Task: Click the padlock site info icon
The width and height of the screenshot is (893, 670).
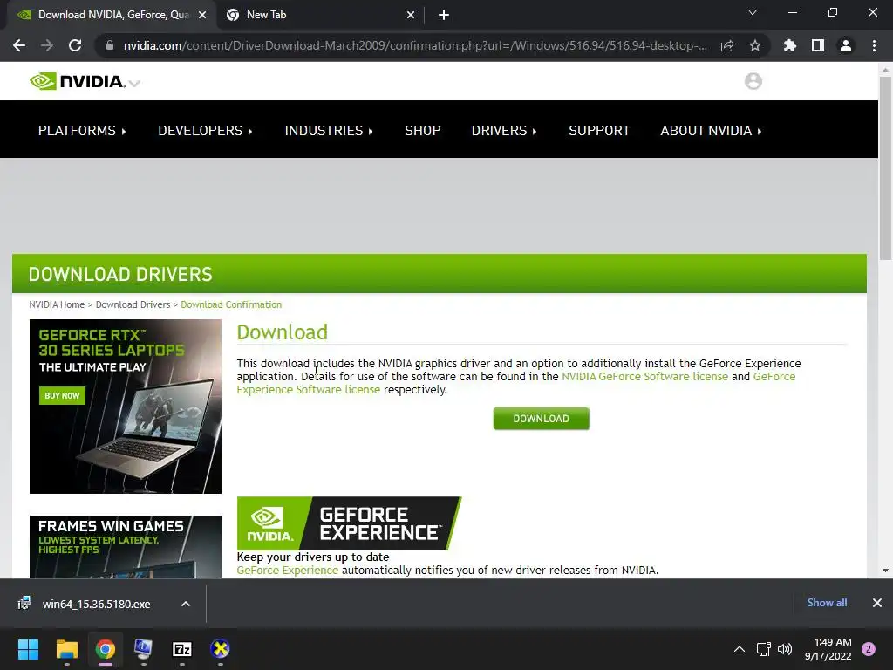Action: pyautogui.click(x=110, y=45)
